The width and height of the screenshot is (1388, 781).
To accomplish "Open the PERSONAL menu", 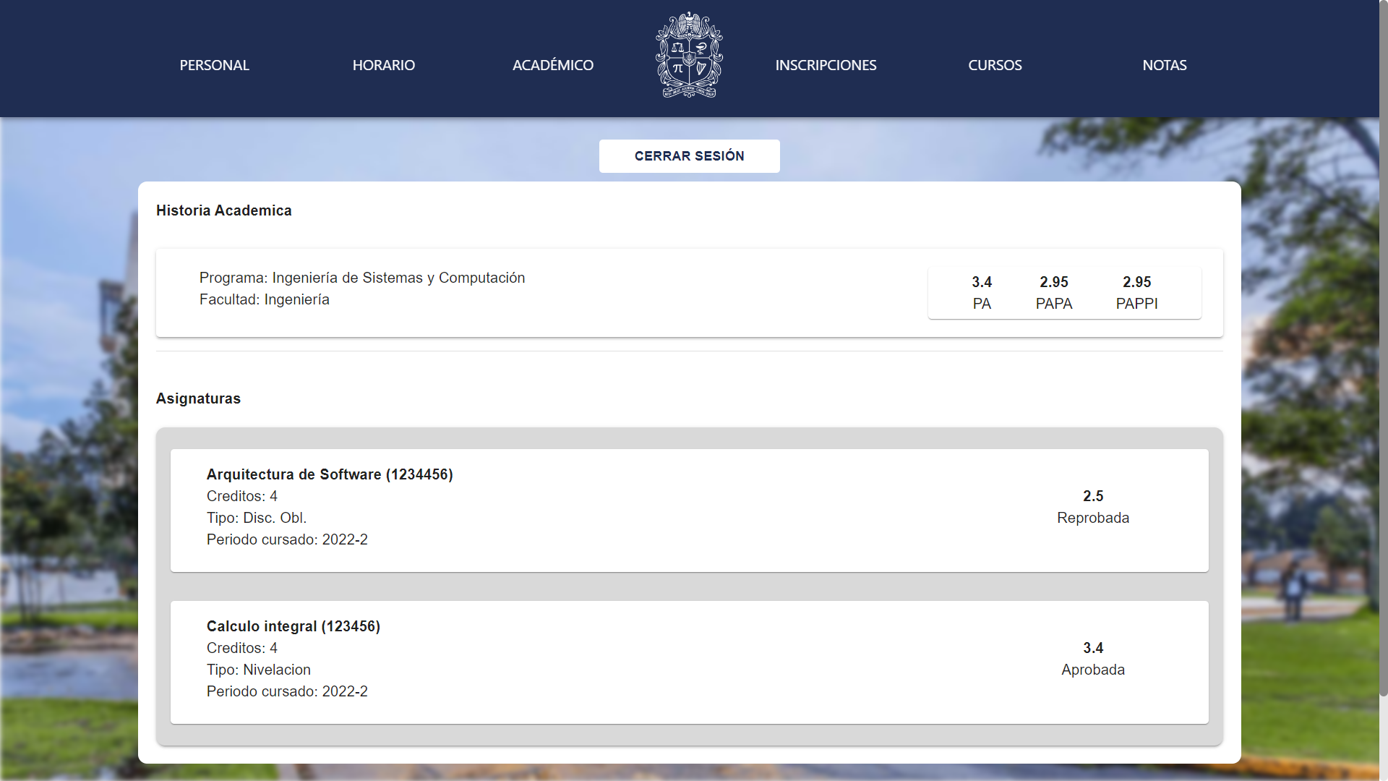I will (214, 65).
